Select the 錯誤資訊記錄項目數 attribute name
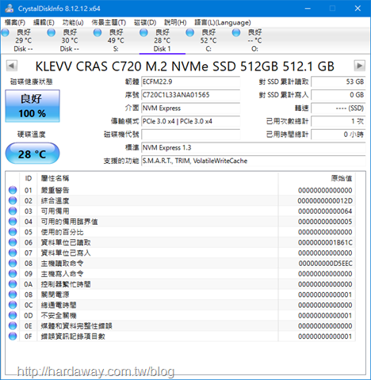The width and height of the screenshot is (371, 380). click(73, 336)
